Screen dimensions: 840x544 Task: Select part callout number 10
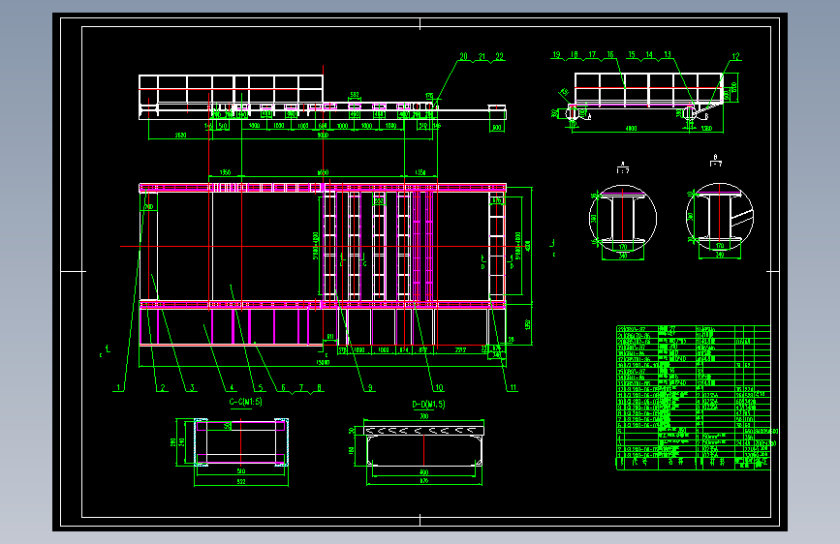point(439,387)
